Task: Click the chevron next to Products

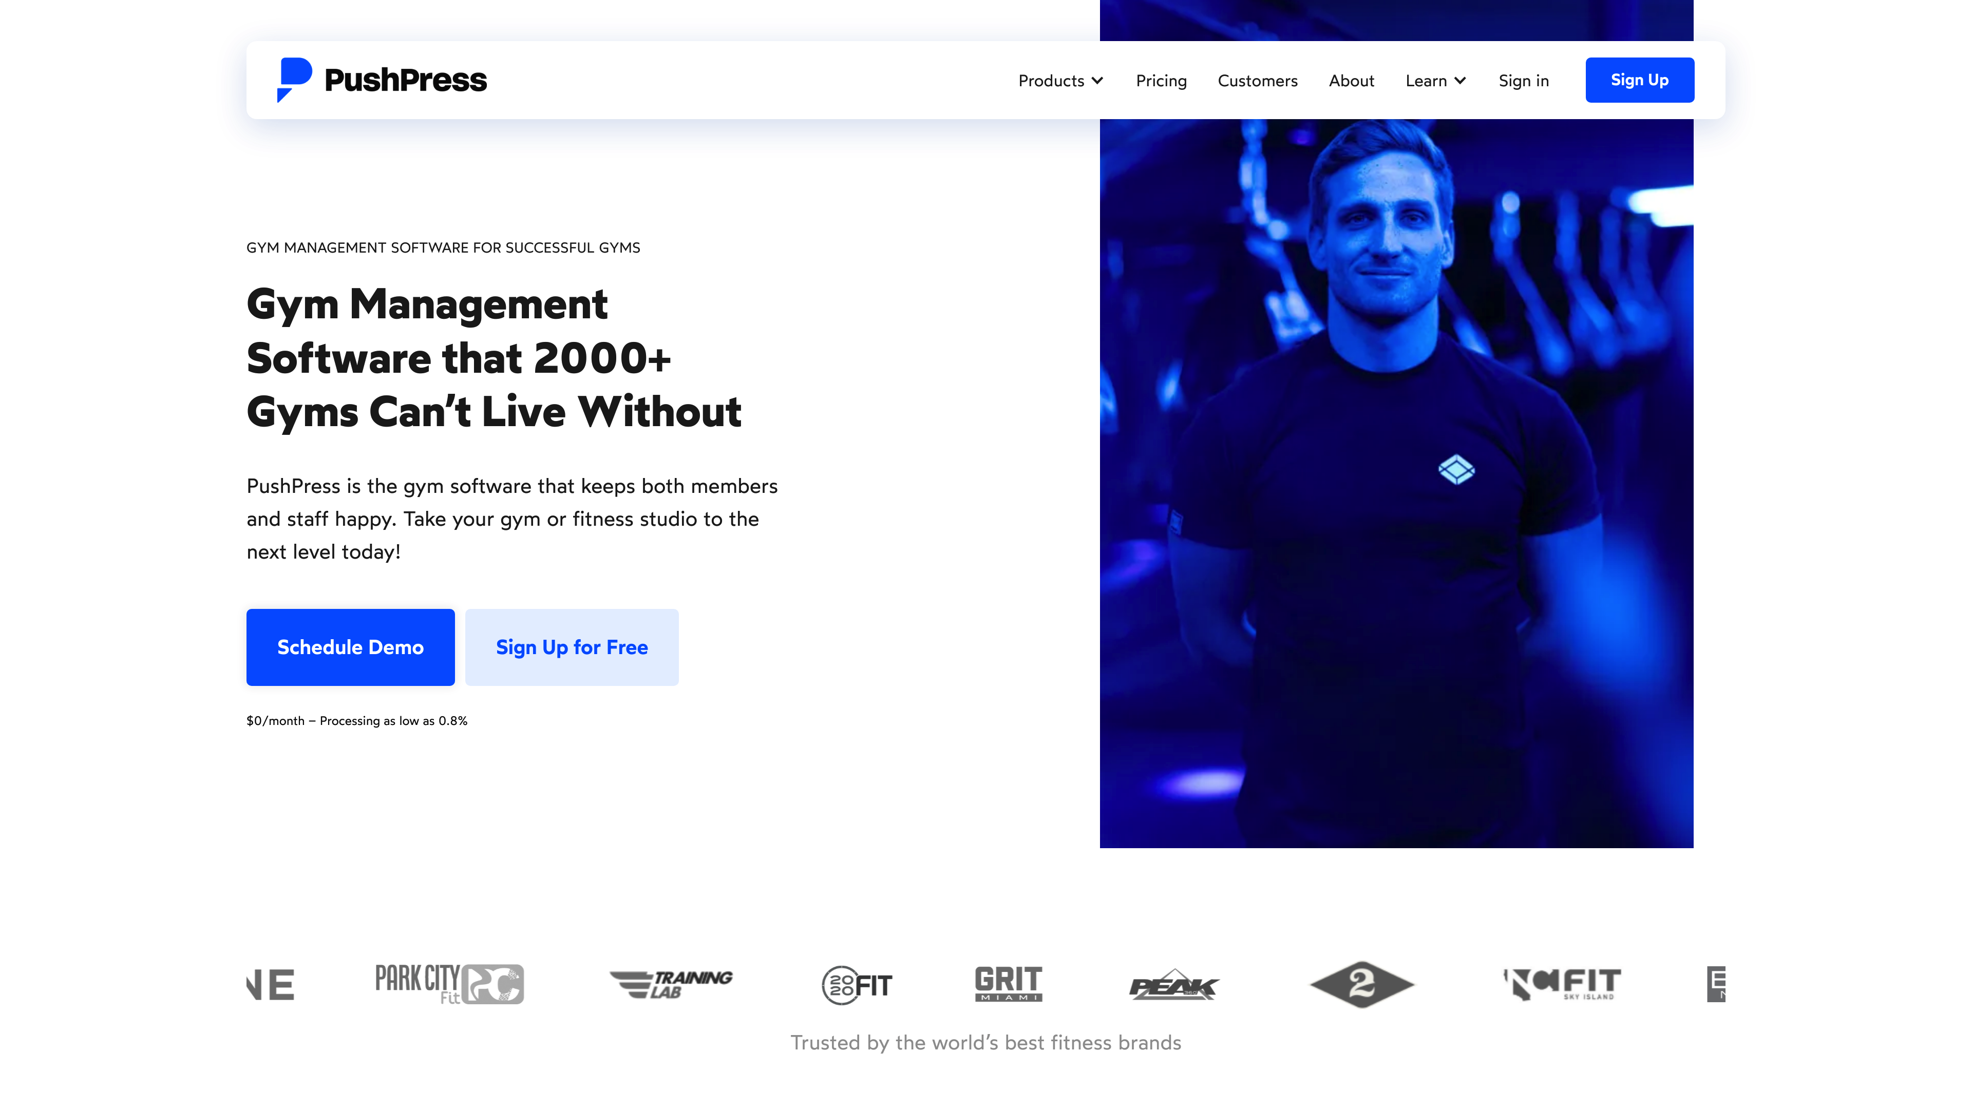Action: coord(1097,81)
